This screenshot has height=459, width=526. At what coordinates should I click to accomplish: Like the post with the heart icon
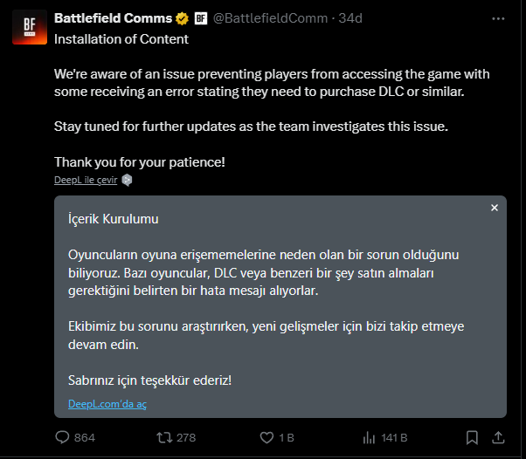click(264, 437)
